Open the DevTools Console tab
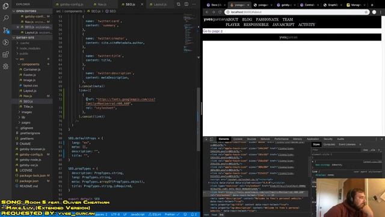 coord(238,139)
